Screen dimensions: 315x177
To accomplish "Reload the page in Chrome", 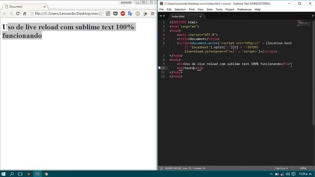I will pyautogui.click(x=18, y=14).
